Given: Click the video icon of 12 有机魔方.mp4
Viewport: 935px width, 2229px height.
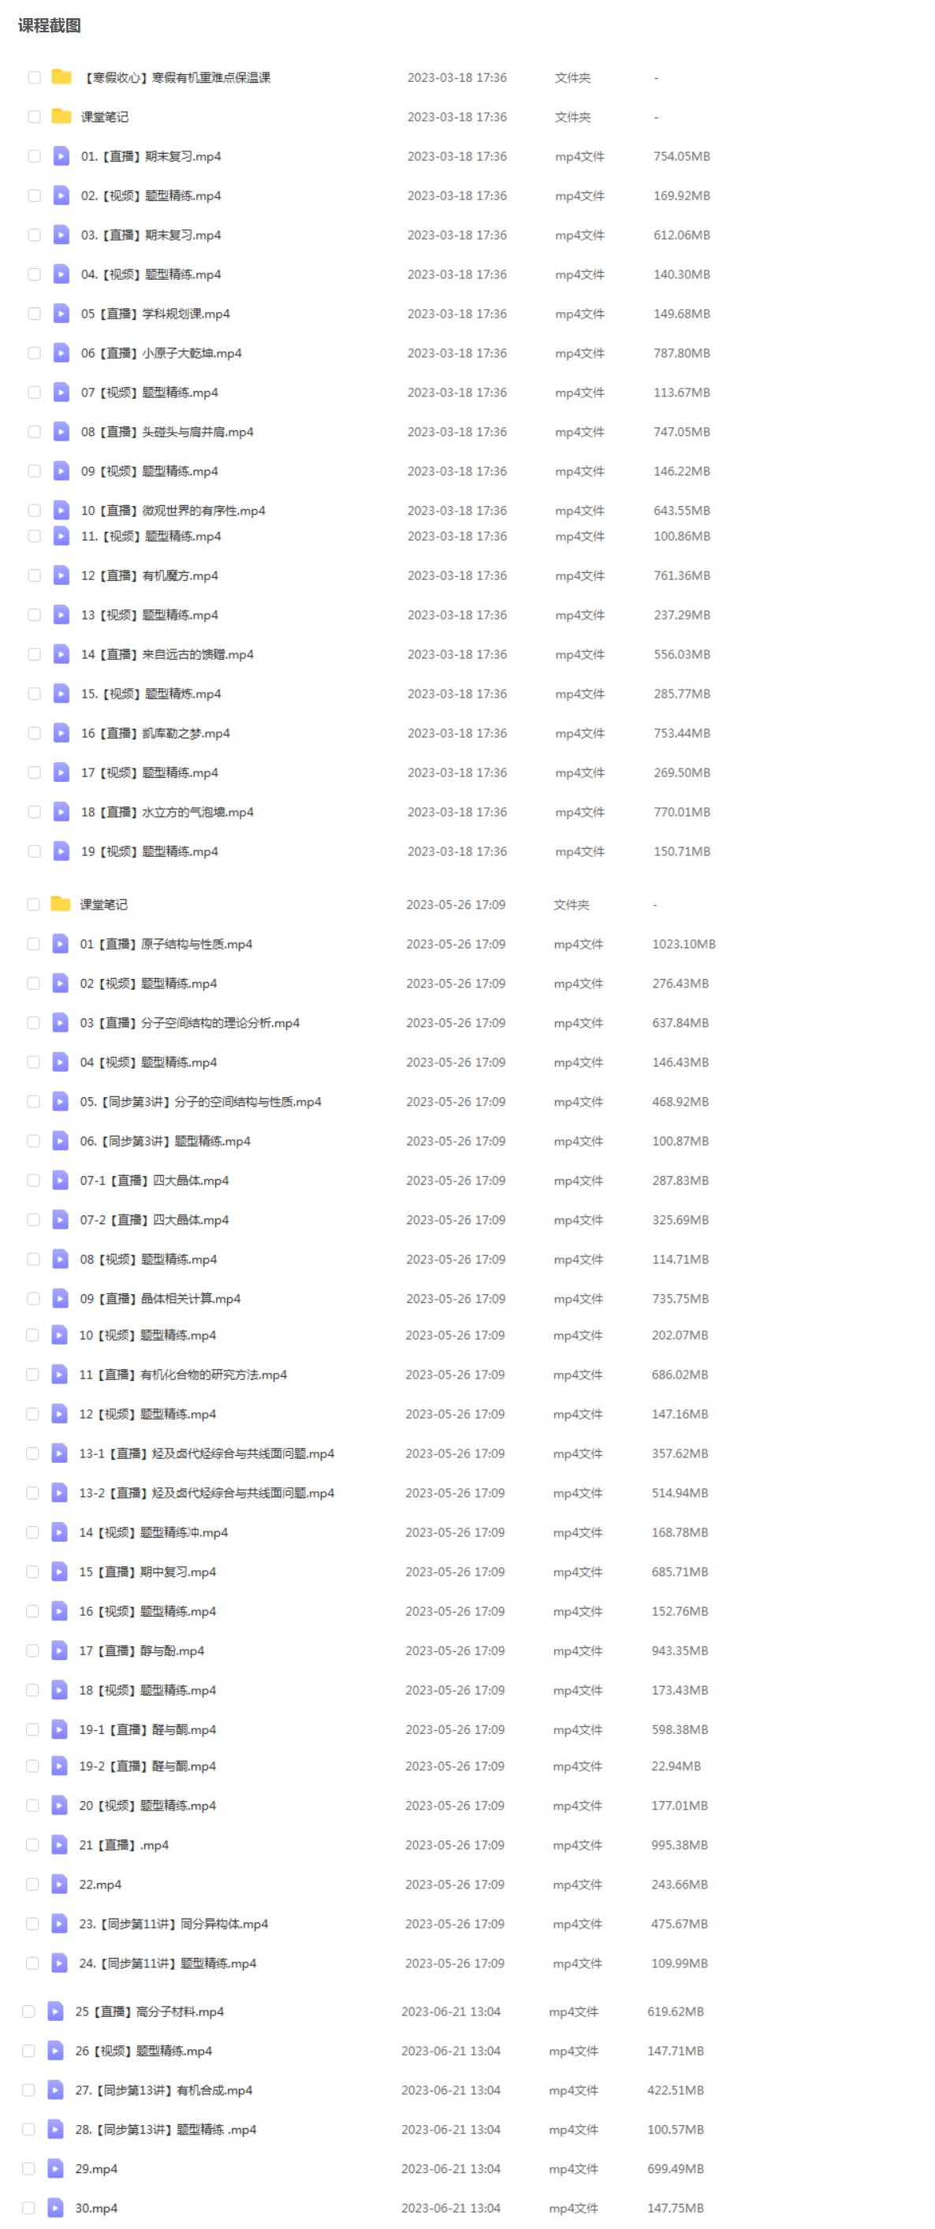Looking at the screenshot, I should (61, 575).
